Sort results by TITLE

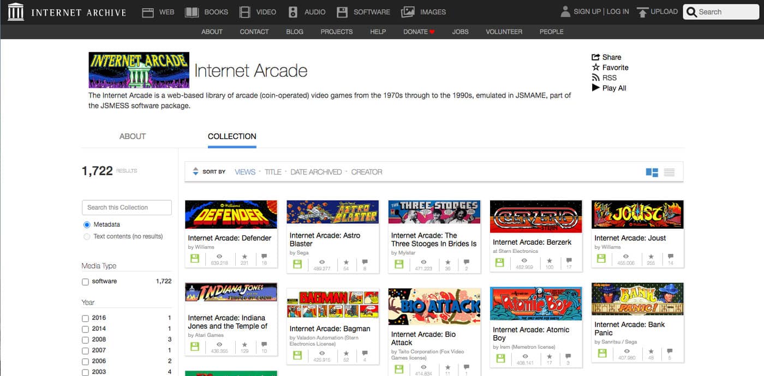(x=273, y=172)
